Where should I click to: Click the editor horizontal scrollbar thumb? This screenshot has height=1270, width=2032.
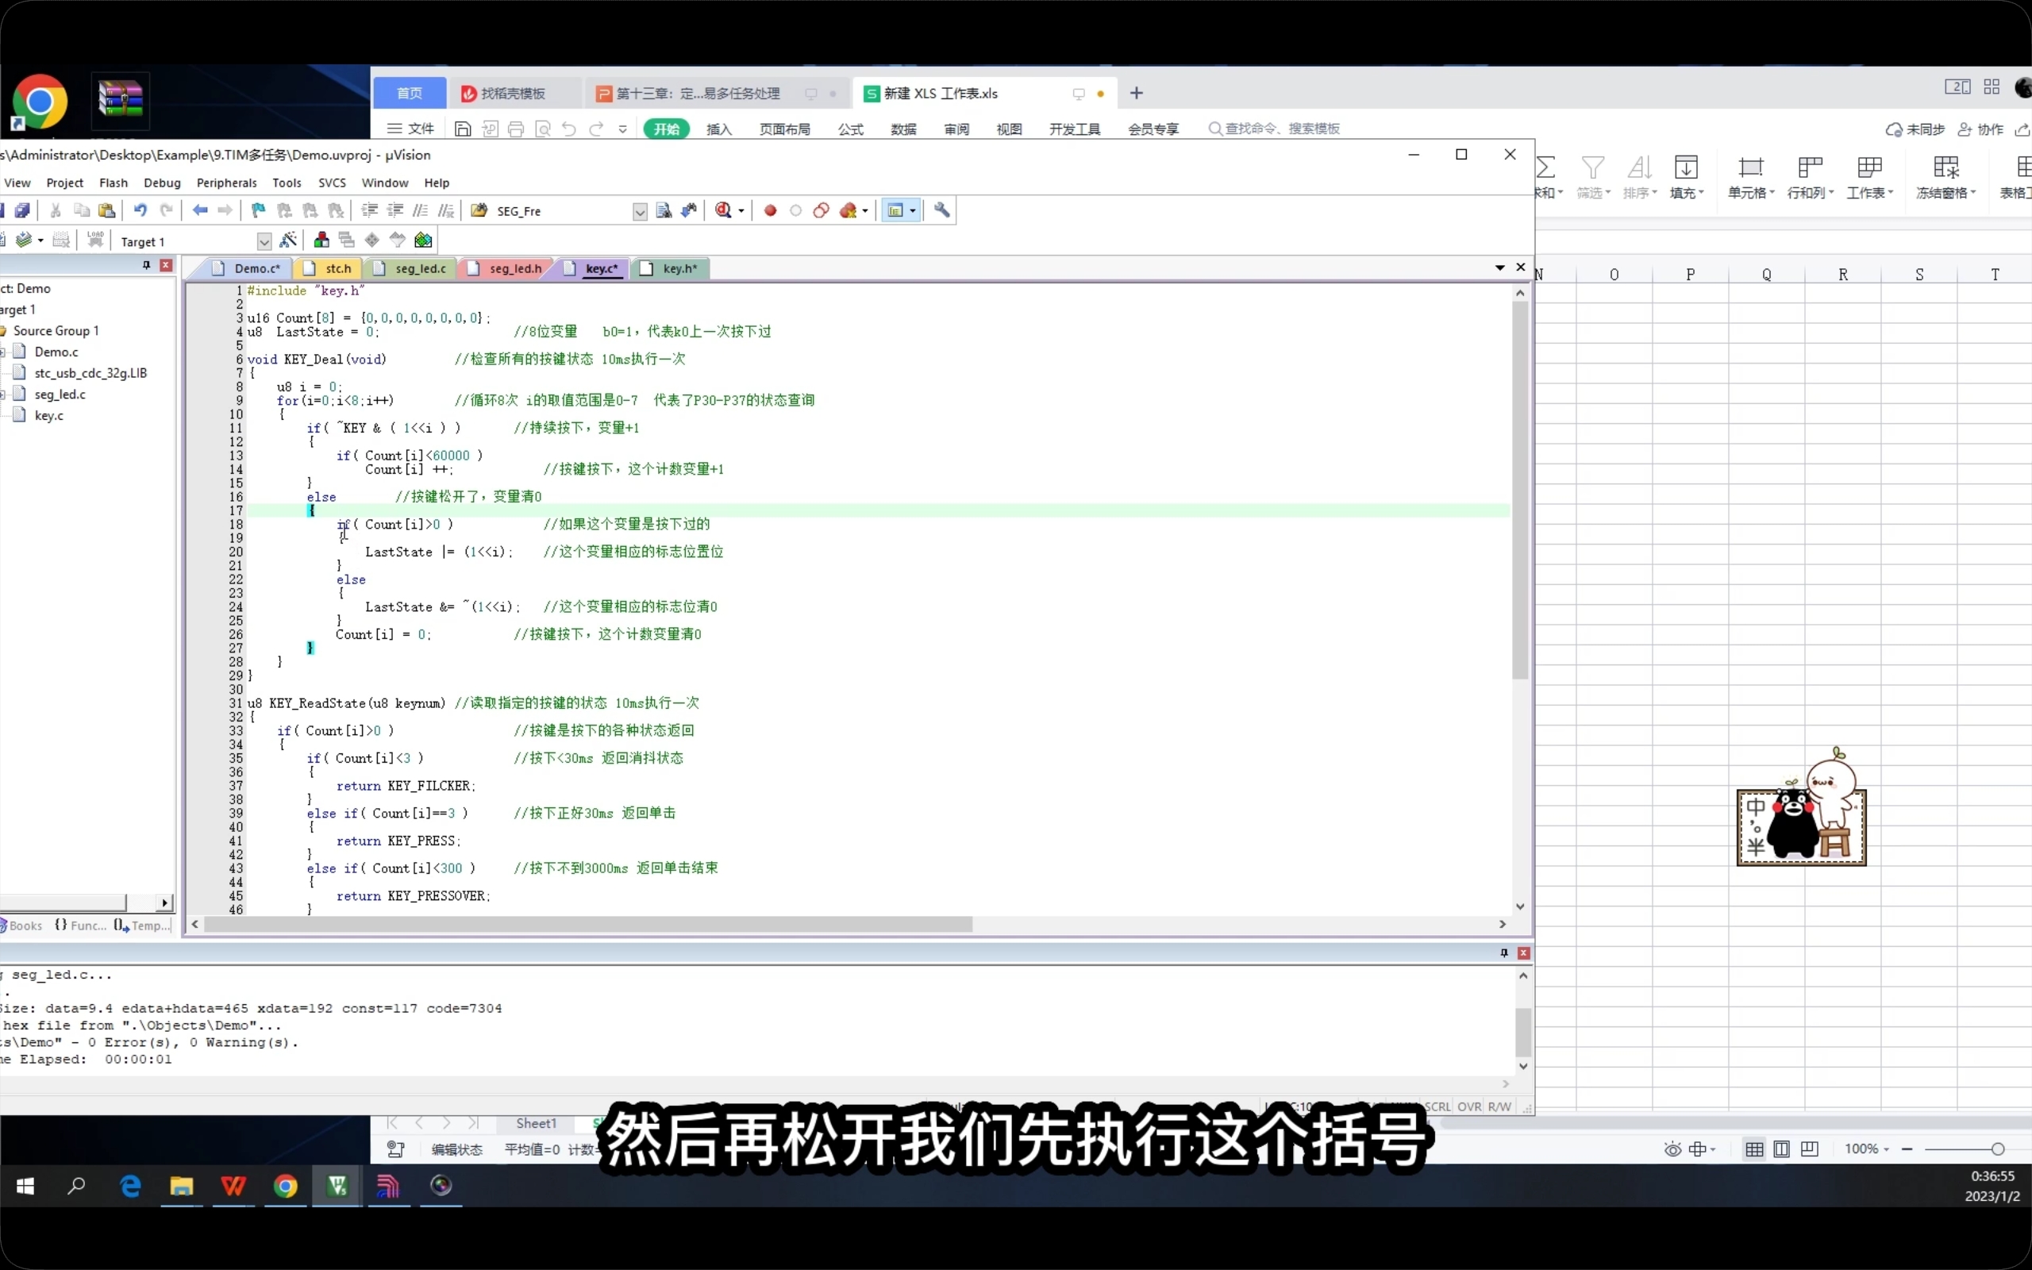point(587,925)
